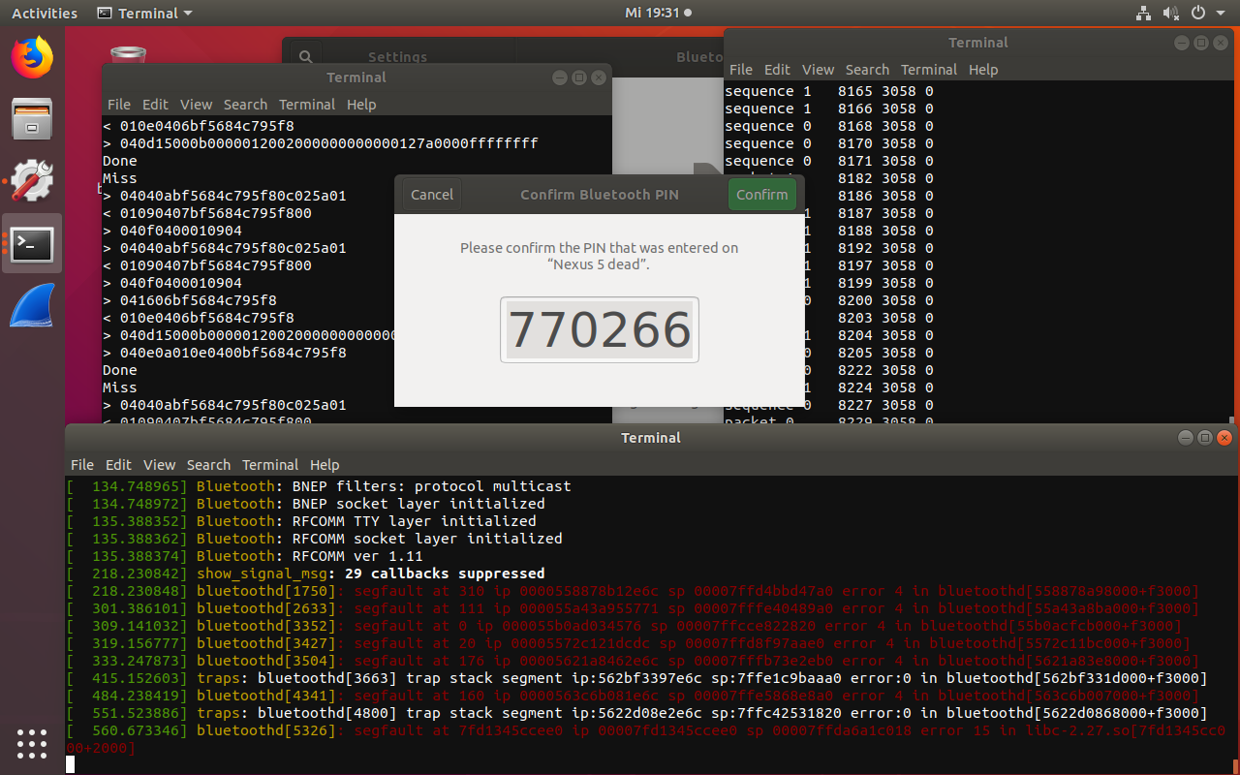Open File menu in bottom Terminal window
This screenshot has width=1240, height=775.
(x=82, y=465)
